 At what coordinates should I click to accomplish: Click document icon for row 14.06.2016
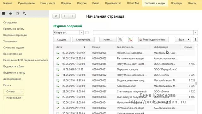(x=58, y=75)
